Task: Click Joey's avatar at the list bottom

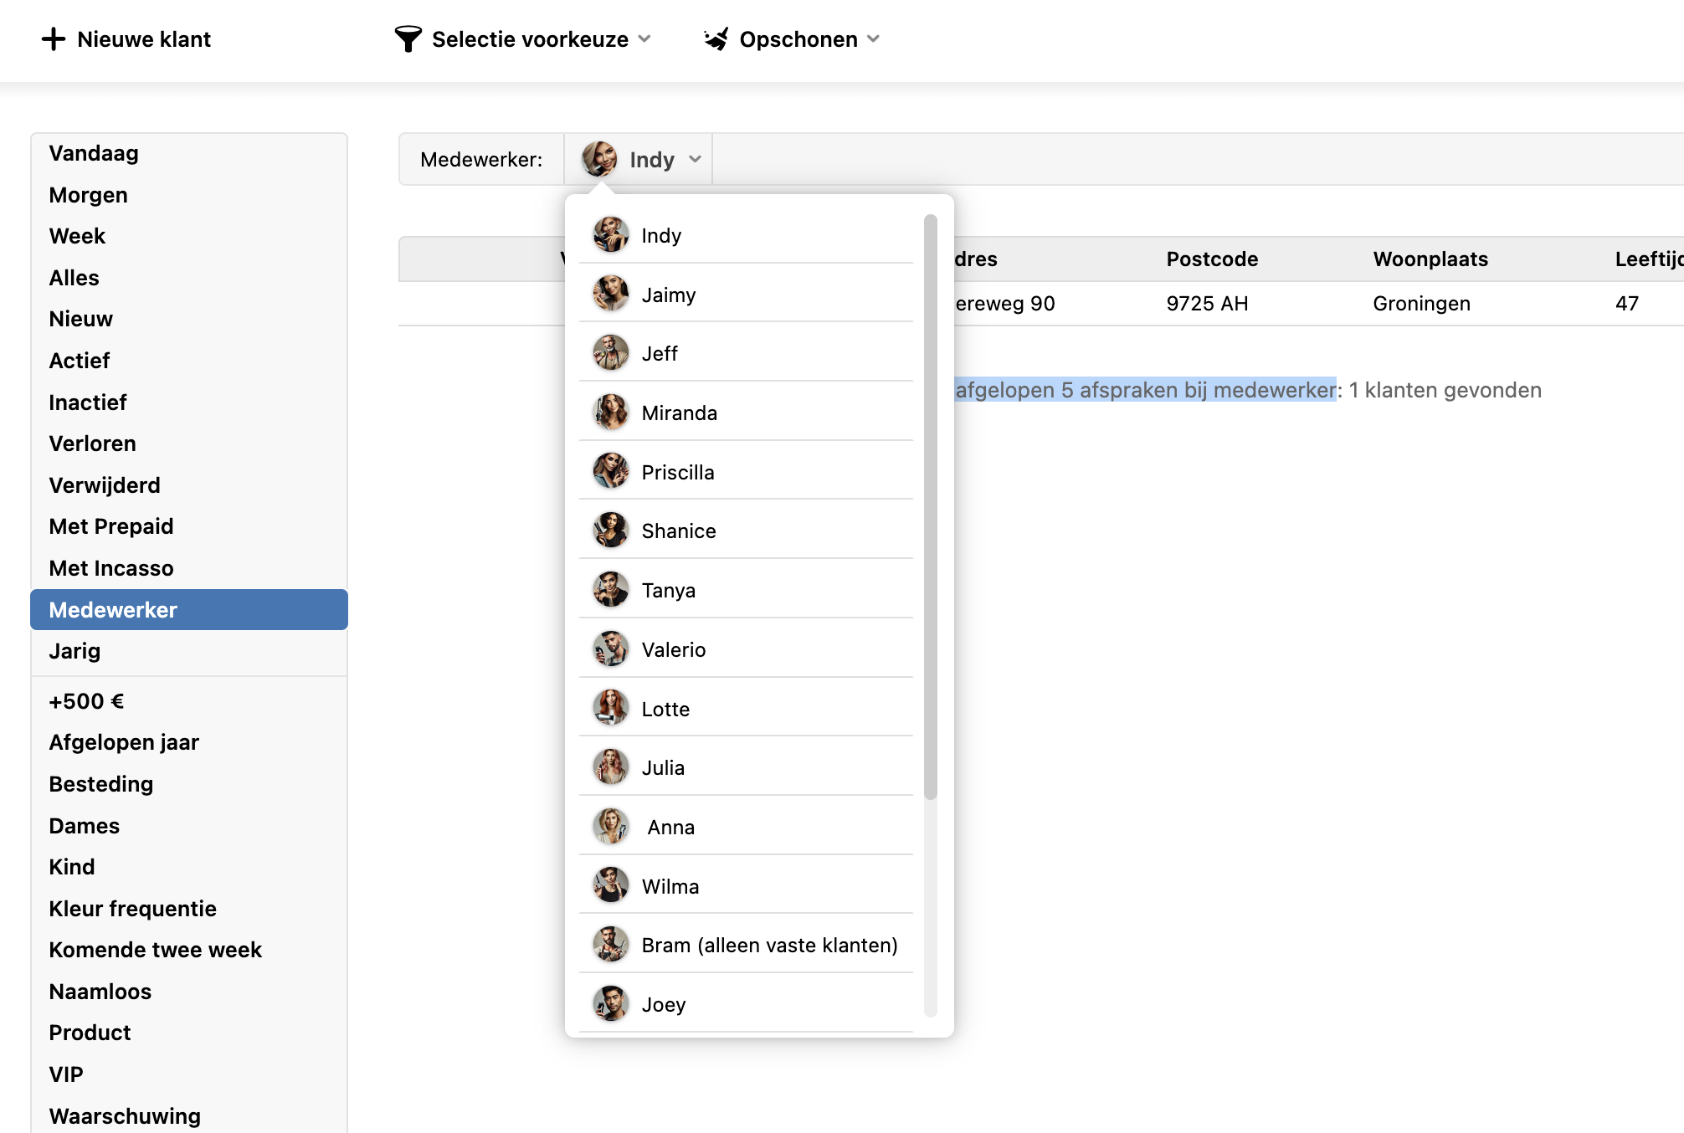Action: (611, 1004)
